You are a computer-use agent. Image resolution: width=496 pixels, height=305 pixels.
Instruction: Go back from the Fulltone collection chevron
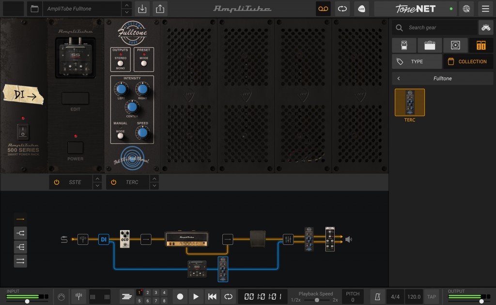coord(398,78)
